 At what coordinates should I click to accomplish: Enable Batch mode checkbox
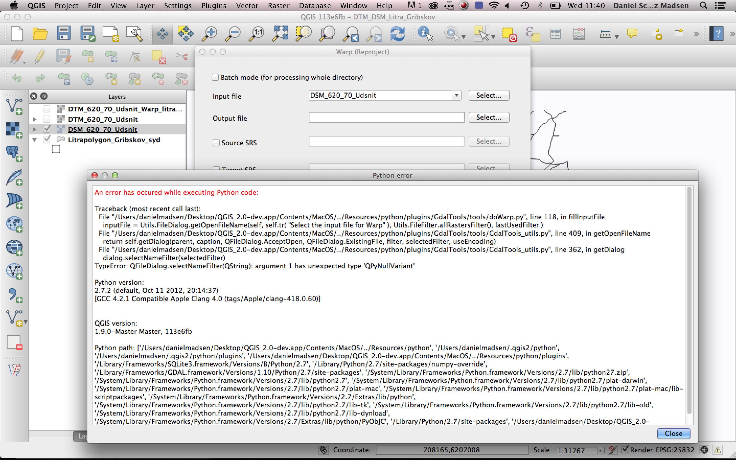[x=215, y=77]
